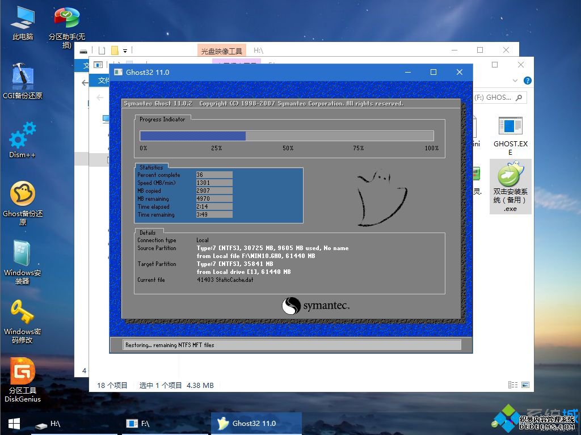Click MB copied value 2907
The image size is (581, 435).
(214, 191)
